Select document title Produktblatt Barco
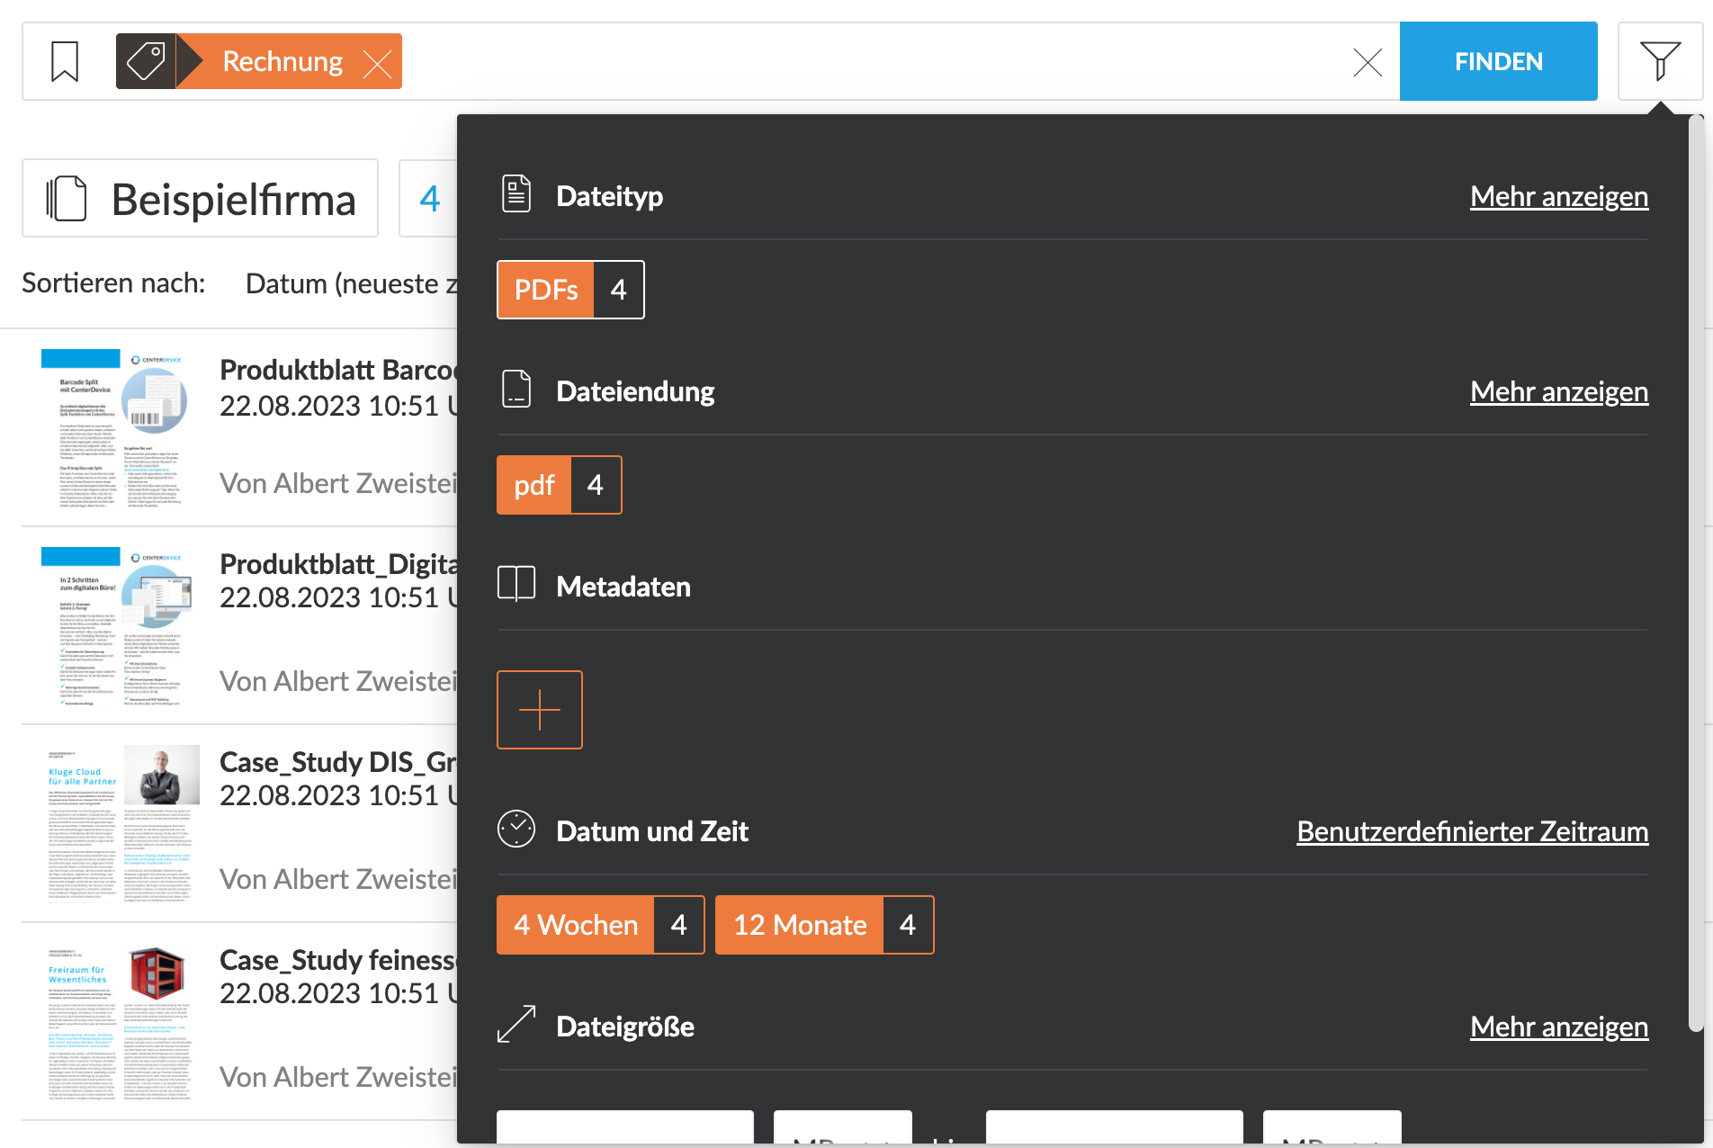Screen dimensions: 1713x1148 [x=338, y=370]
